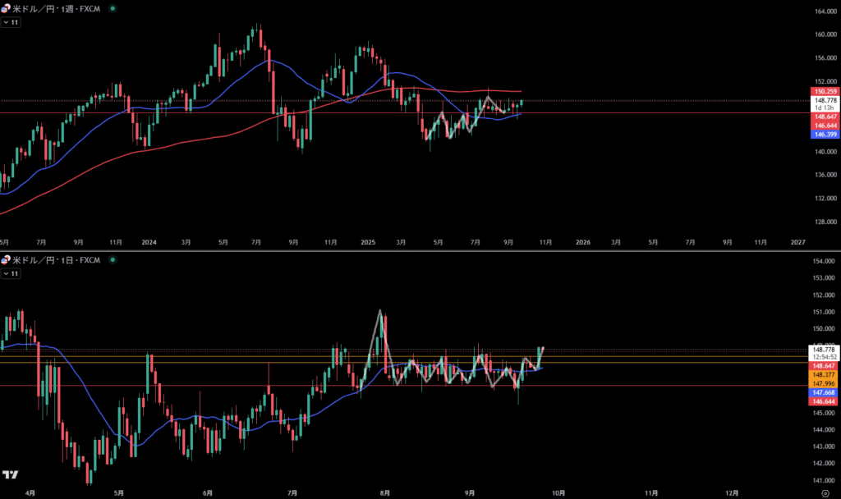Select the red 150.259 price label
Image resolution: width=841 pixels, height=499 pixels.
pyautogui.click(x=825, y=90)
